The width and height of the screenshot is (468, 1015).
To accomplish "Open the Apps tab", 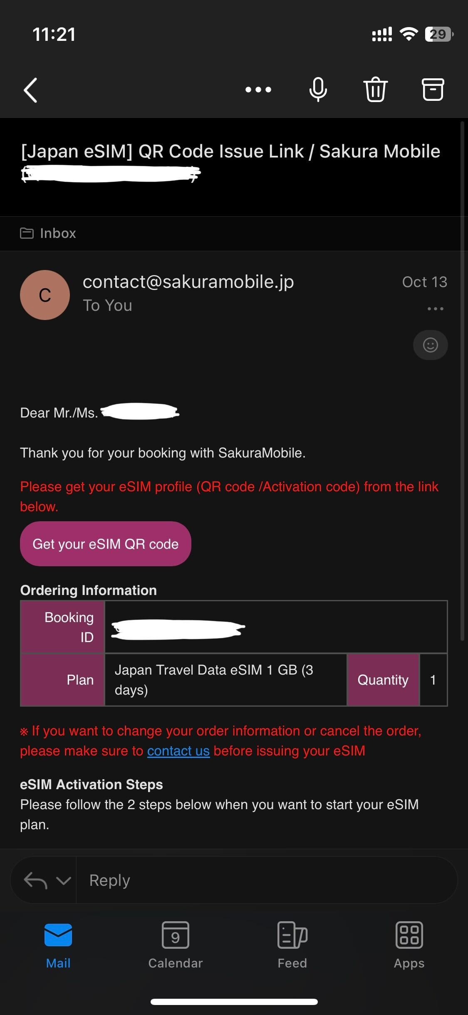I will tap(409, 945).
